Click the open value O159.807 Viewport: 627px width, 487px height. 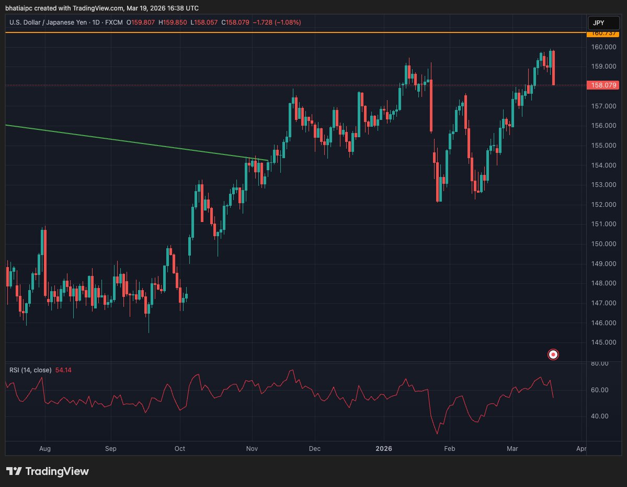140,23
